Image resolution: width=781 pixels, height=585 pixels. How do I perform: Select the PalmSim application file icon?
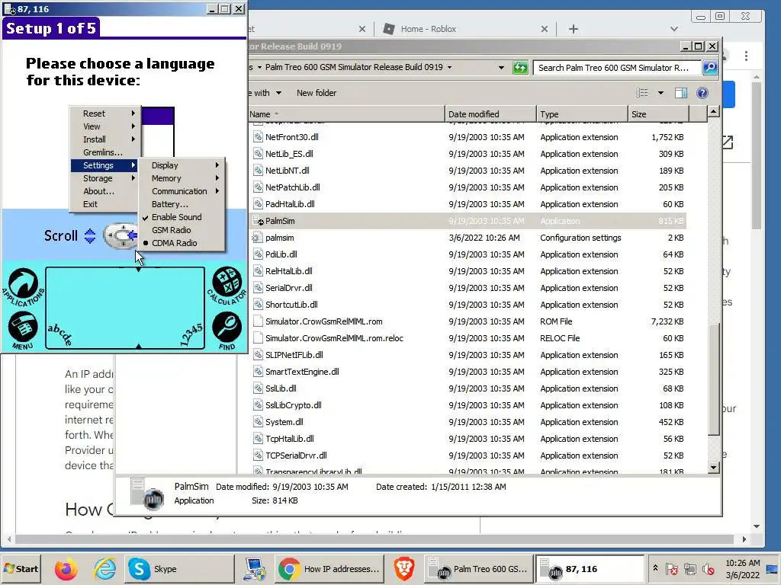tap(258, 221)
